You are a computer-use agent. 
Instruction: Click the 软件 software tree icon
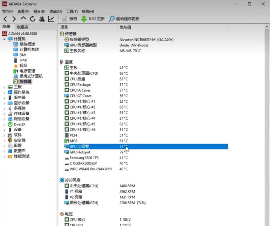click(10, 135)
